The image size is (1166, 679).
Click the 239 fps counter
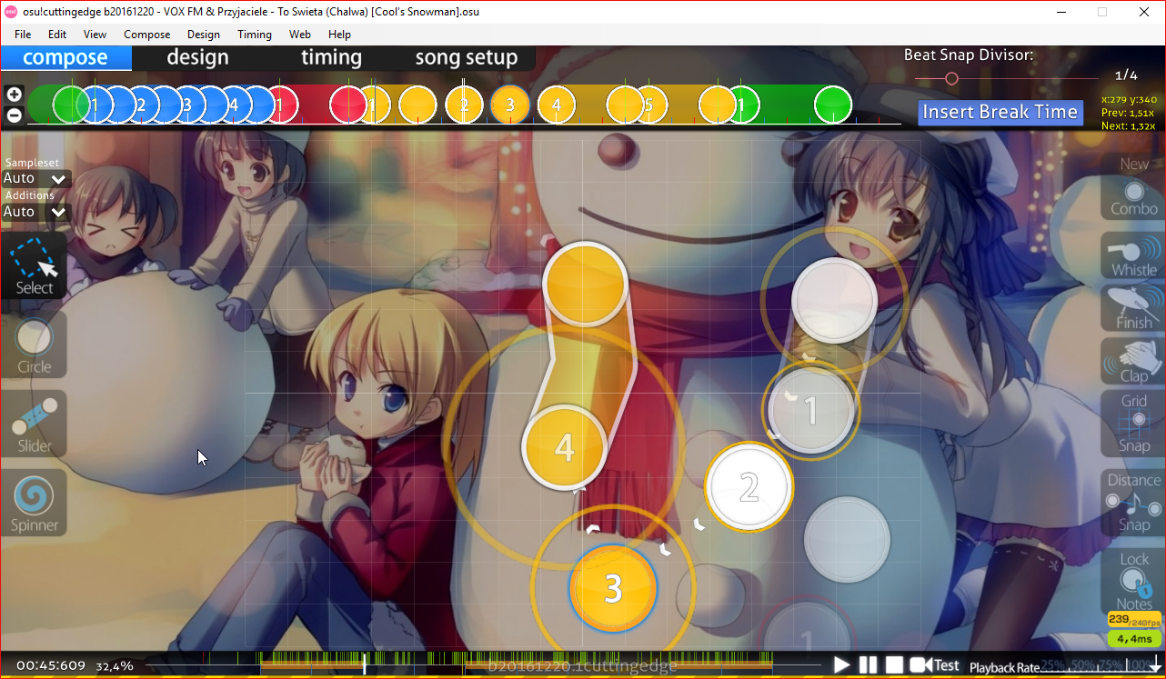[x=1134, y=620]
